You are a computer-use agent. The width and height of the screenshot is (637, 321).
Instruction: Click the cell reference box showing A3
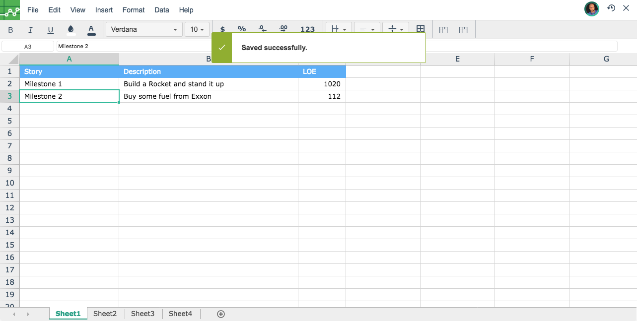pos(28,46)
